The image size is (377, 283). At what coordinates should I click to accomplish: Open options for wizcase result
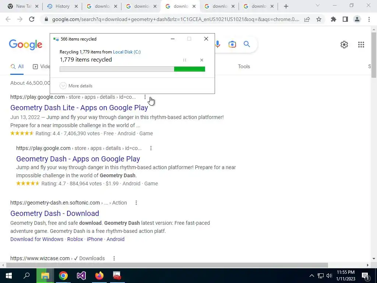click(114, 258)
